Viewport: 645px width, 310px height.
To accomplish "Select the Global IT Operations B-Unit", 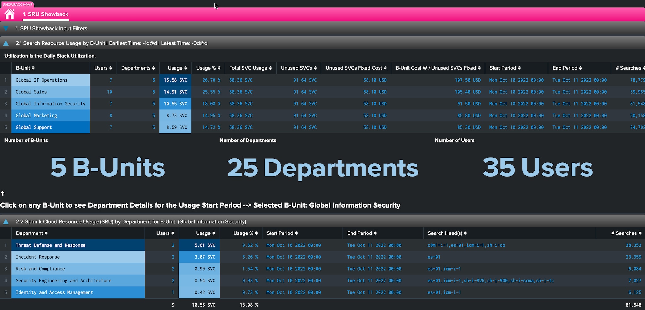I will click(51, 80).
